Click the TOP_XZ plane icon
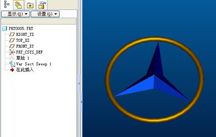 [x=12, y=40]
